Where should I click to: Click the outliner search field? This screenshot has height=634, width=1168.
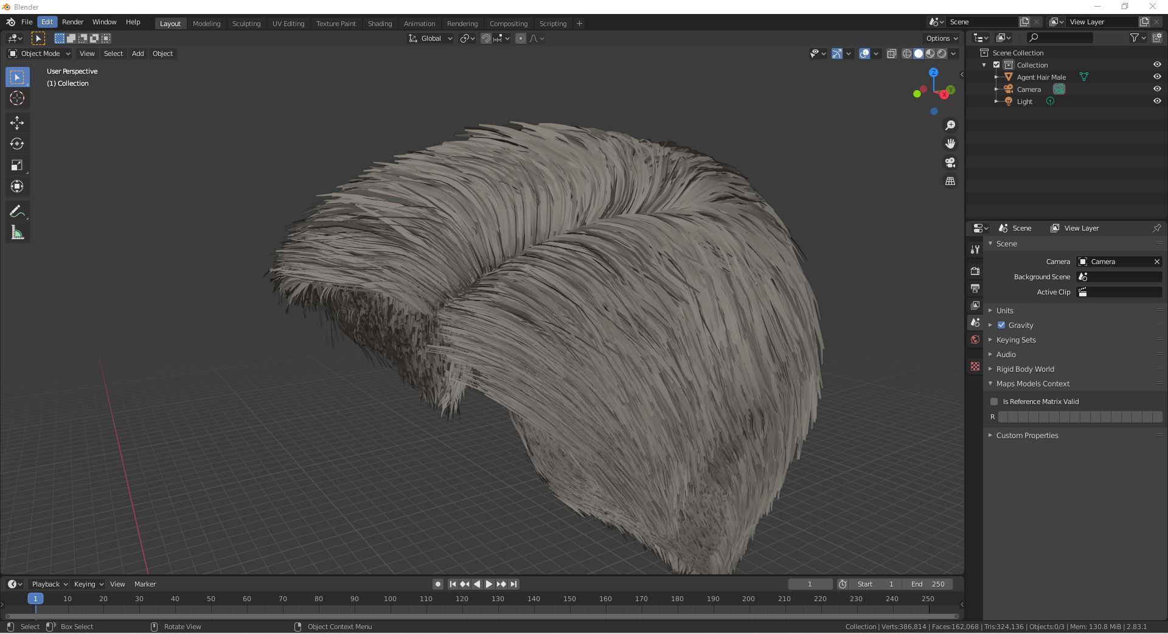(x=1059, y=38)
